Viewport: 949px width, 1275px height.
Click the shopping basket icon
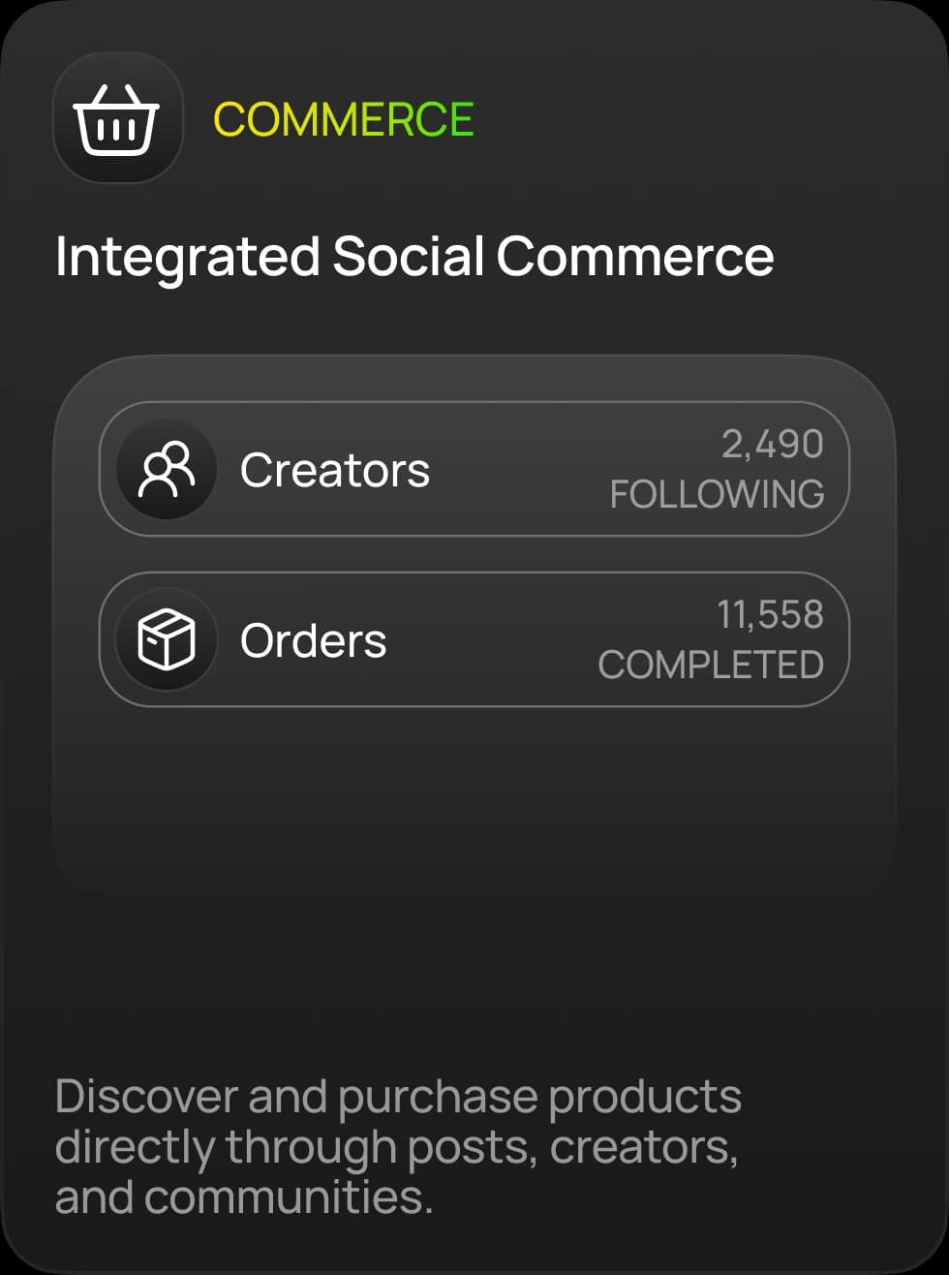[117, 118]
